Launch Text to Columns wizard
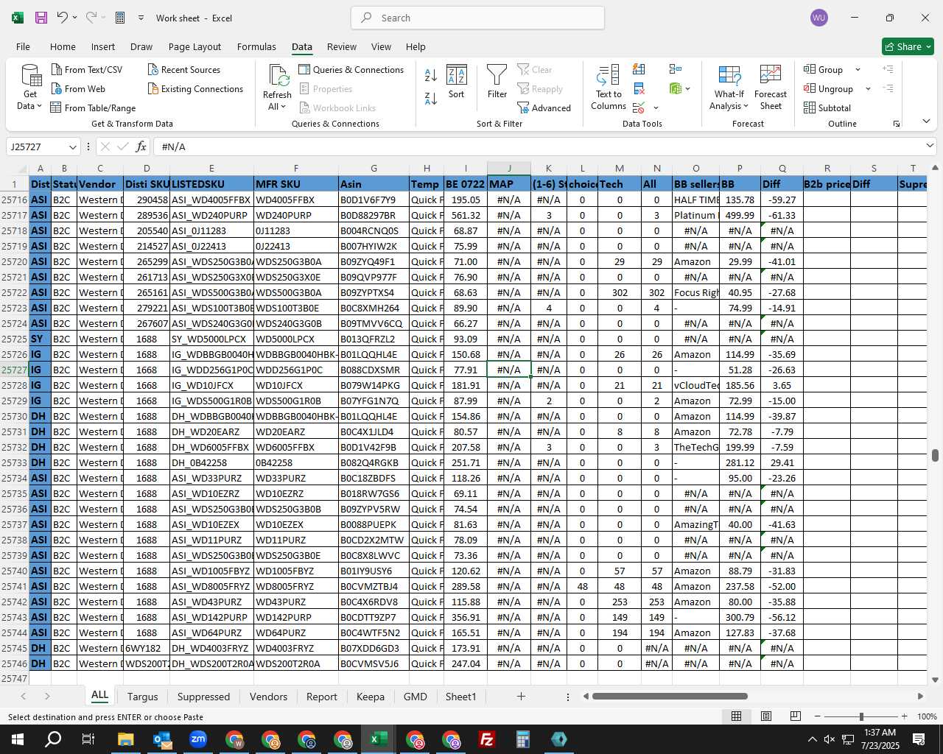Image resolution: width=943 pixels, height=754 pixels. [609, 87]
